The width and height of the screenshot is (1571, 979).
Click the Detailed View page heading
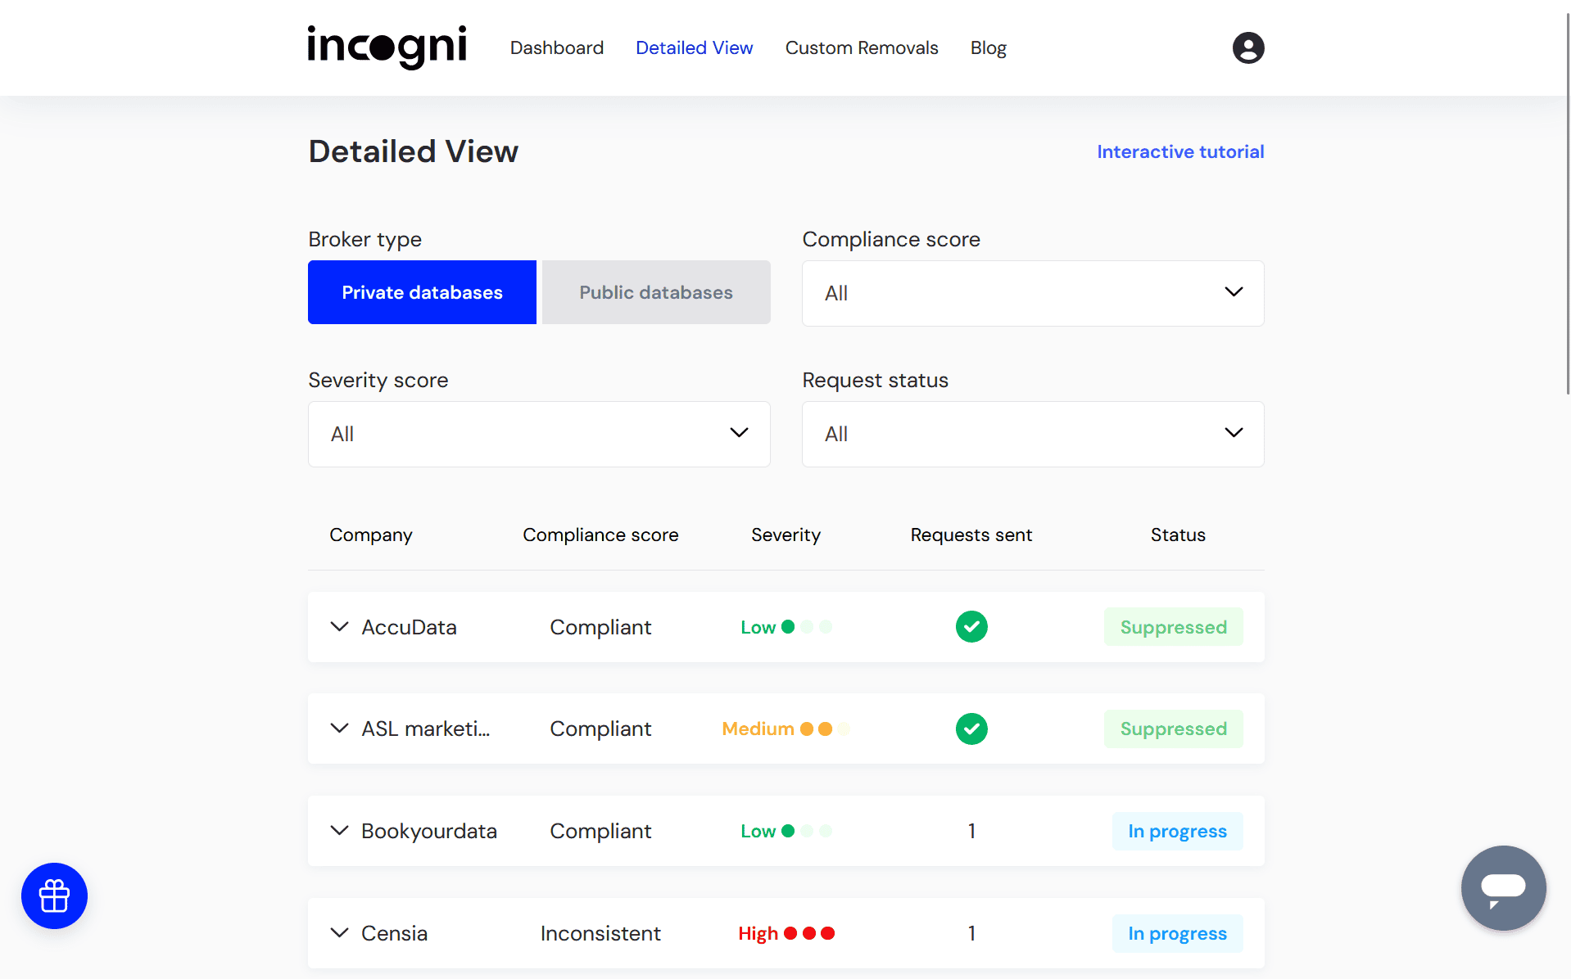click(414, 151)
